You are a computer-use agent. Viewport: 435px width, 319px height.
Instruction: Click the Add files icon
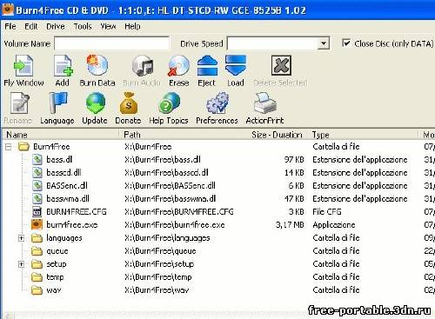[x=63, y=66]
